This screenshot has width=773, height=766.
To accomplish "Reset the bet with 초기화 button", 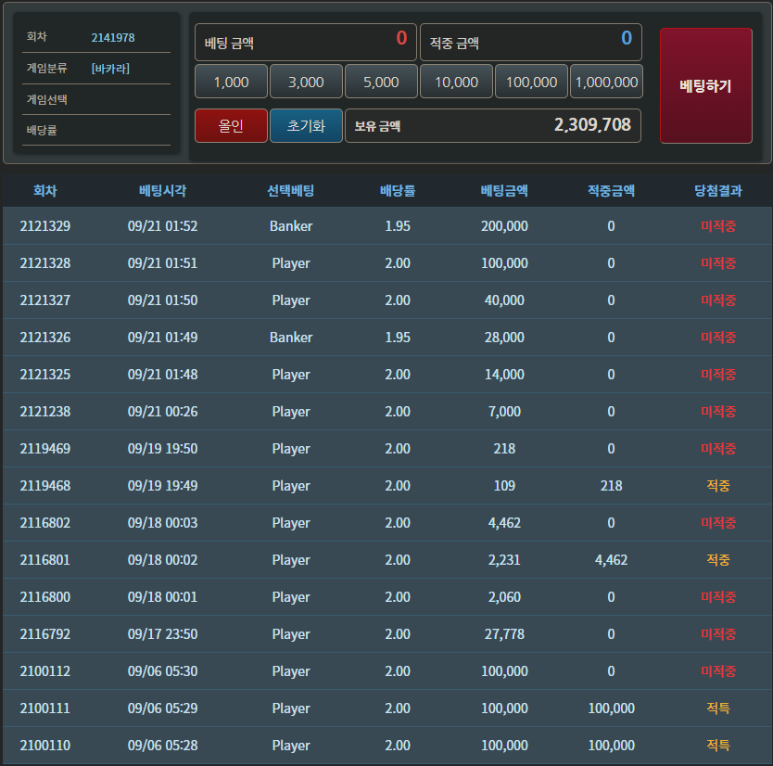I will tap(306, 126).
